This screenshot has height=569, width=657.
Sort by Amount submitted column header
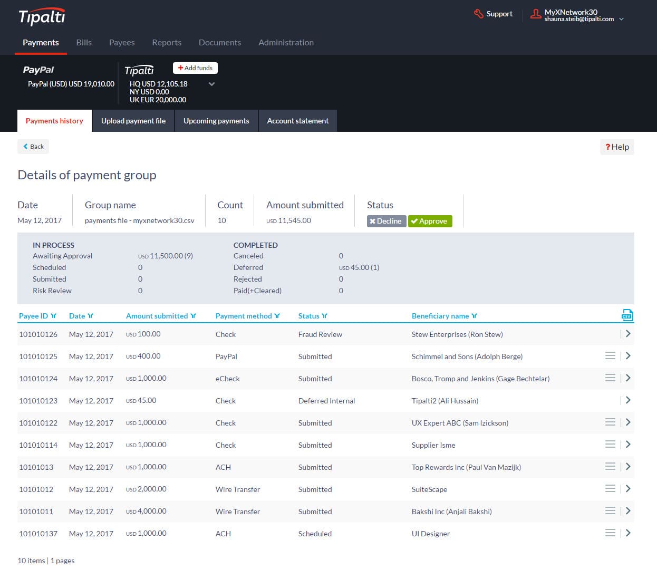point(157,316)
